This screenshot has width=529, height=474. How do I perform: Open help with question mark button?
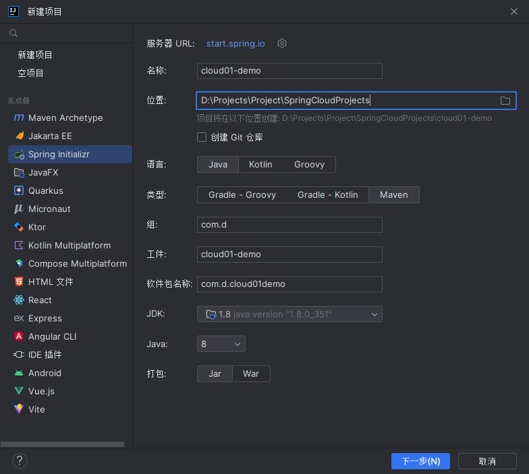pos(20,460)
